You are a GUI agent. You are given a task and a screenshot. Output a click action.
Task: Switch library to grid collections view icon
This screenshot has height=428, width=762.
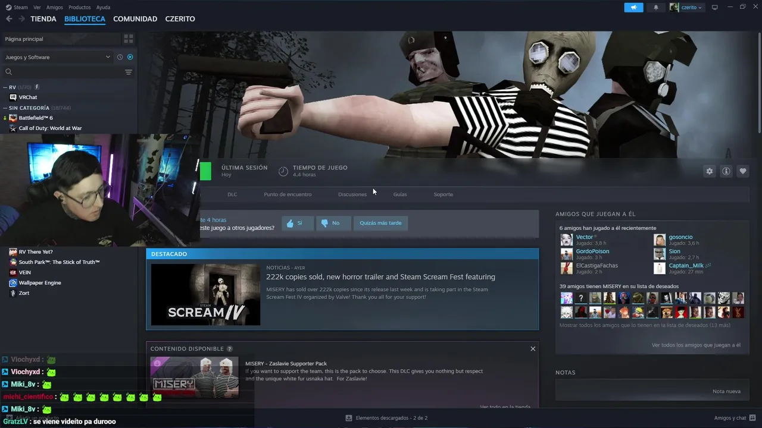pyautogui.click(x=129, y=39)
